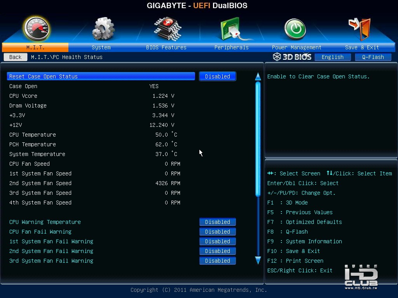
Task: Click the Back button
Action: (x=16, y=57)
